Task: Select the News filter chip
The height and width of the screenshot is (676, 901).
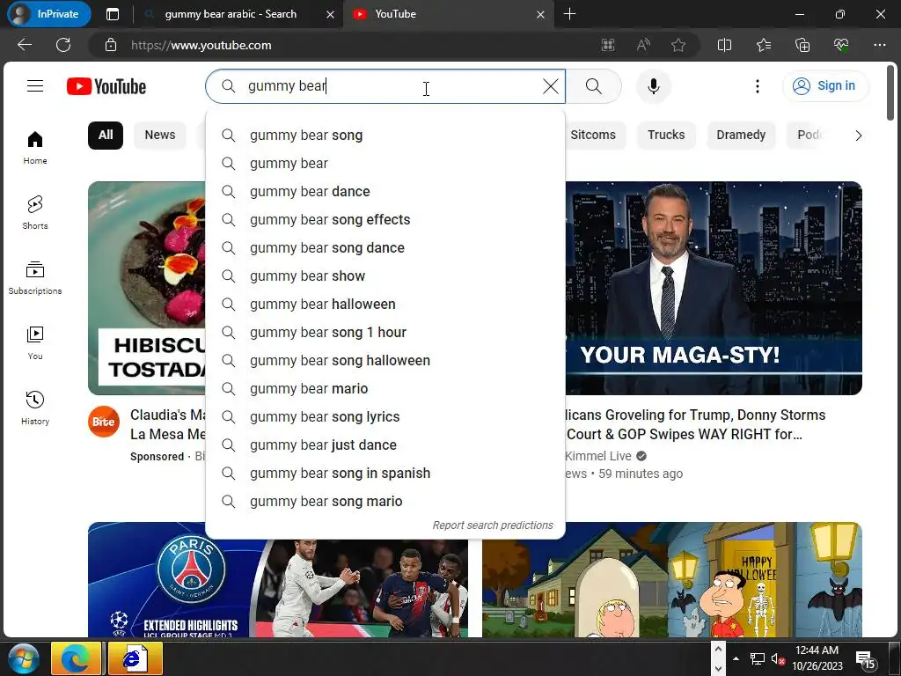Action: pos(160,135)
